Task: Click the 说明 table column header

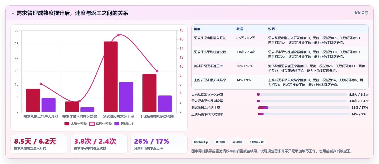Action: pyautogui.click(x=271, y=29)
